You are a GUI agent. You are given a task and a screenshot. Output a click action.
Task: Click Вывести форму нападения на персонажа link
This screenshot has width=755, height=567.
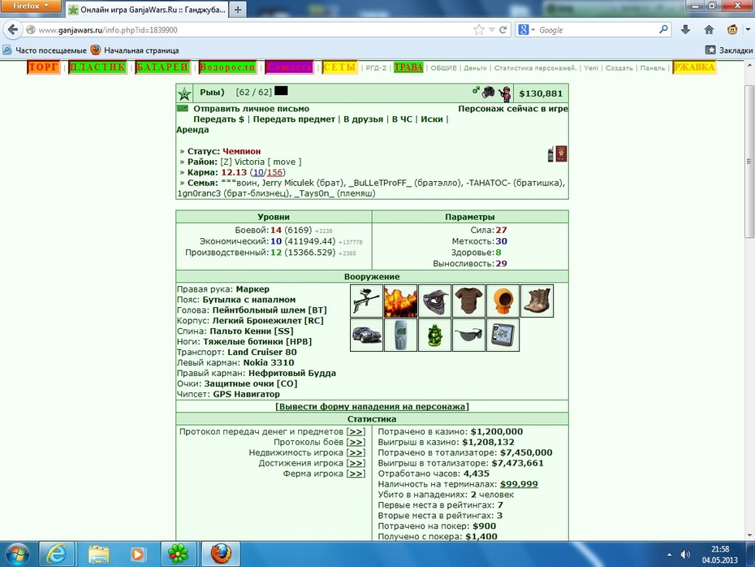click(x=372, y=407)
